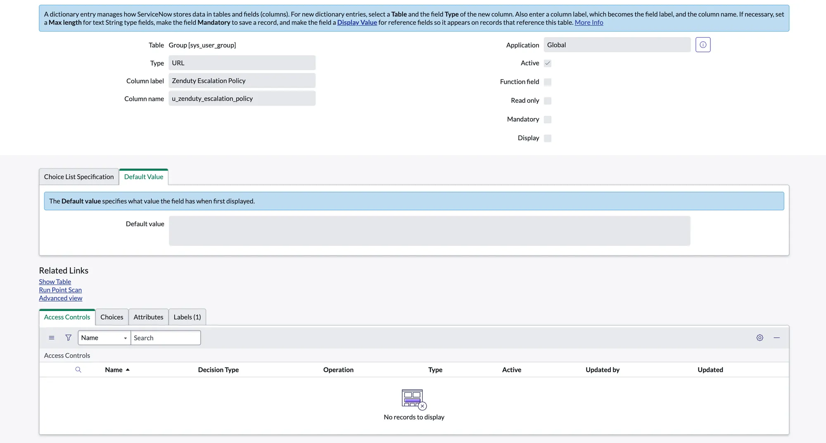The width and height of the screenshot is (826, 443).
Task: Select the Default Value tab
Action: tap(144, 177)
